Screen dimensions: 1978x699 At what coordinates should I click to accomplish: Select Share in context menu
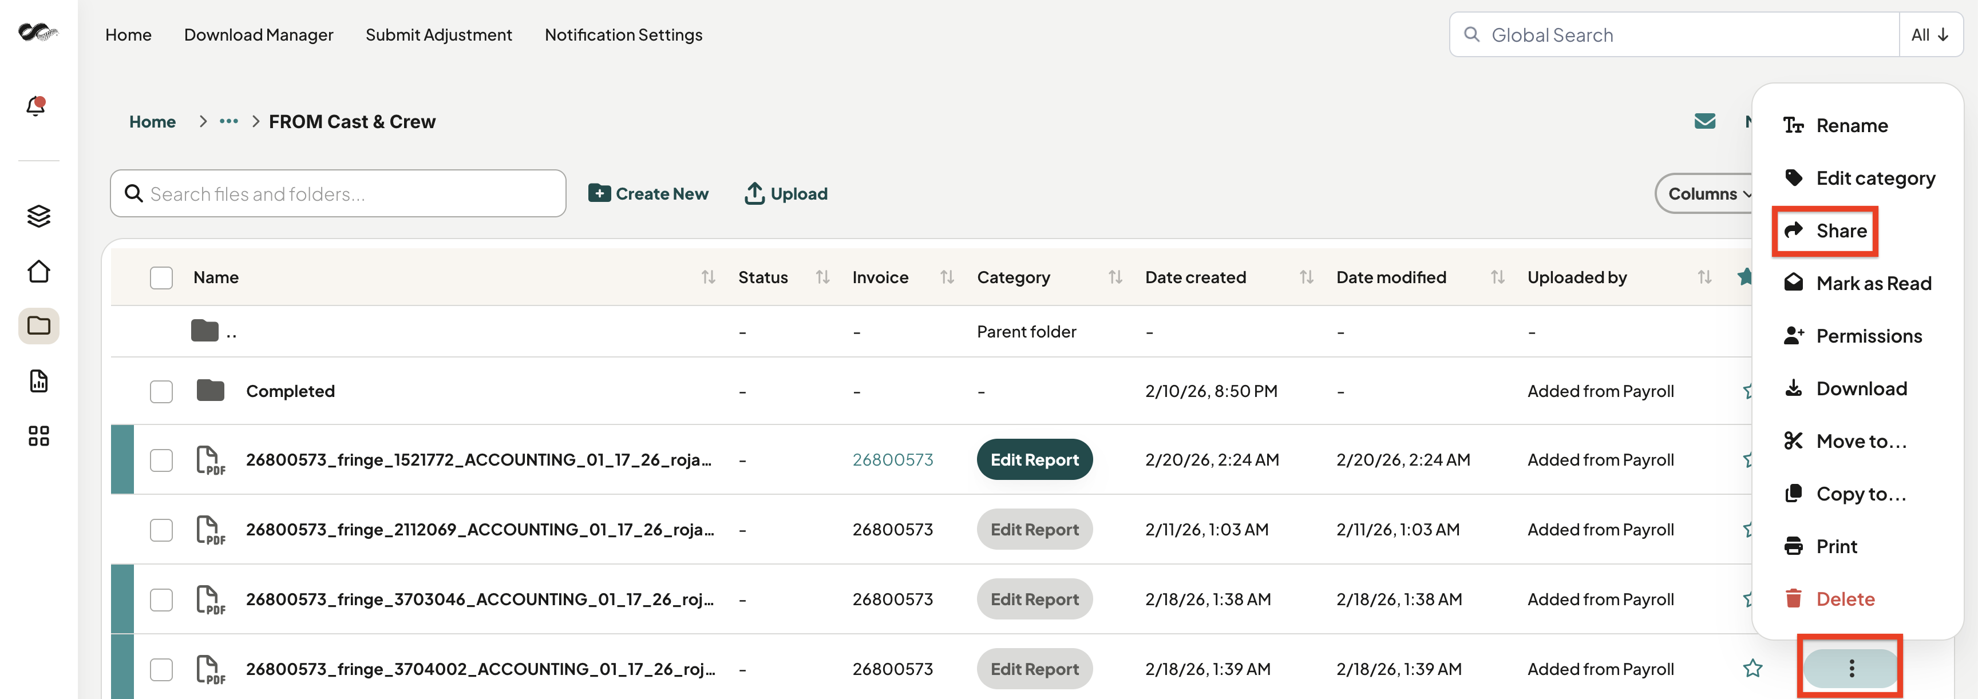point(1825,230)
